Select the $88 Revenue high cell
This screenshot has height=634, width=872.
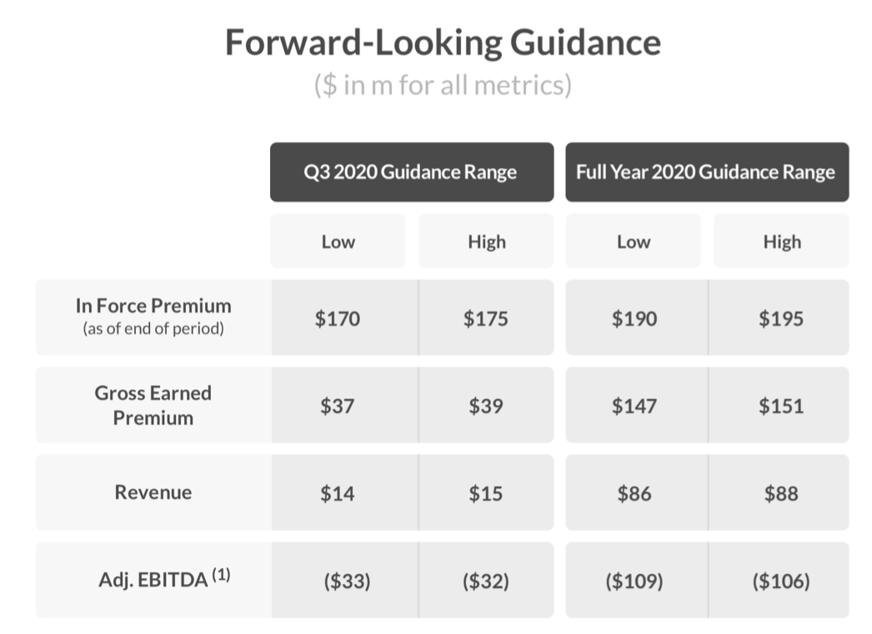pyautogui.click(x=781, y=493)
